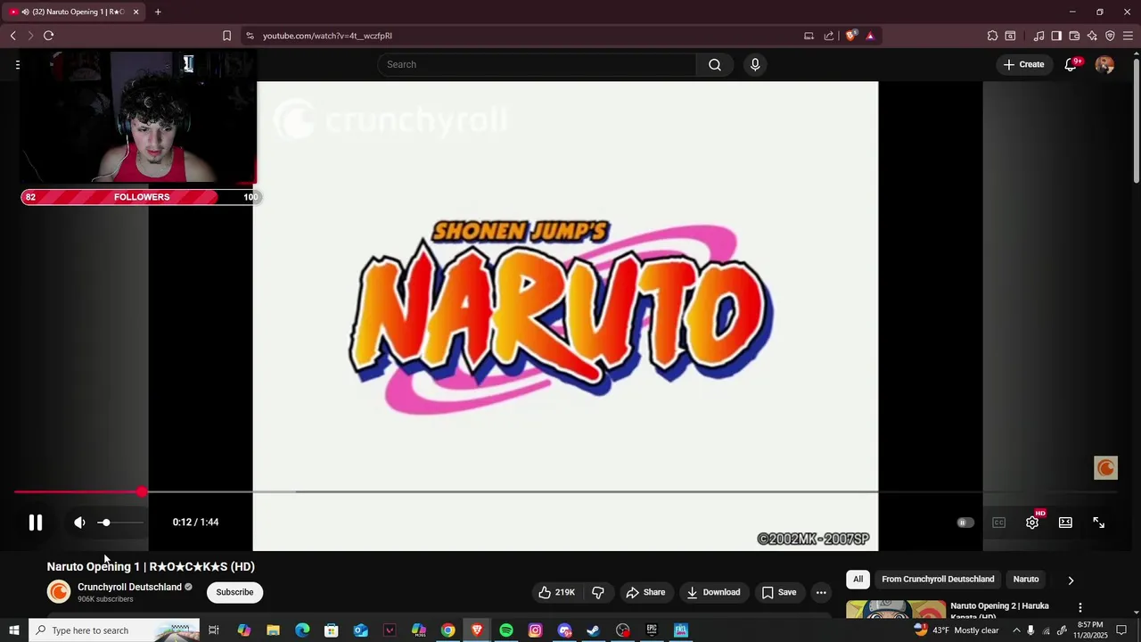Show hidden system tray icons
This screenshot has height=642, width=1141.
[x=1015, y=630]
